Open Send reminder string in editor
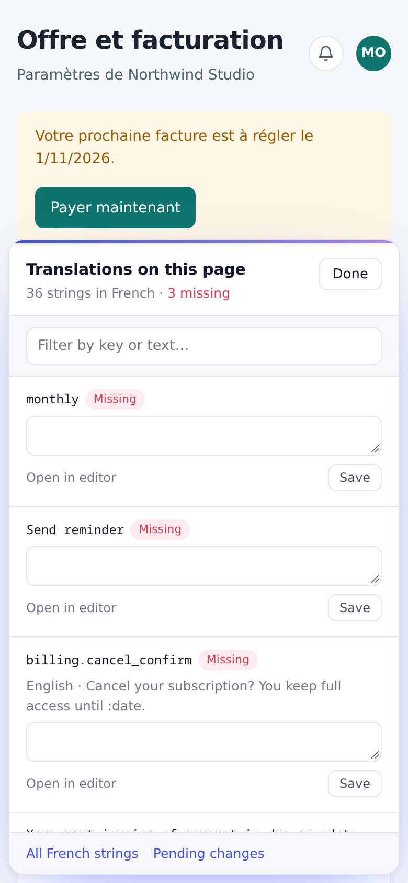The width and height of the screenshot is (408, 883). [71, 608]
